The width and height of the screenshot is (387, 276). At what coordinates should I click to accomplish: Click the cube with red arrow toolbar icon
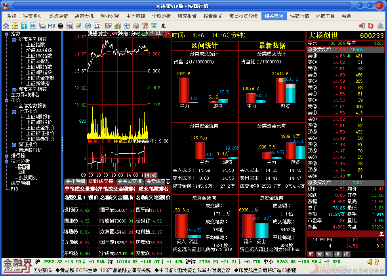[x=136, y=25]
